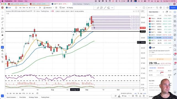Image resolution: width=177 pixels, height=99 pixels.
Task: Click the zoom in magnifier tool
Action: point(2,43)
